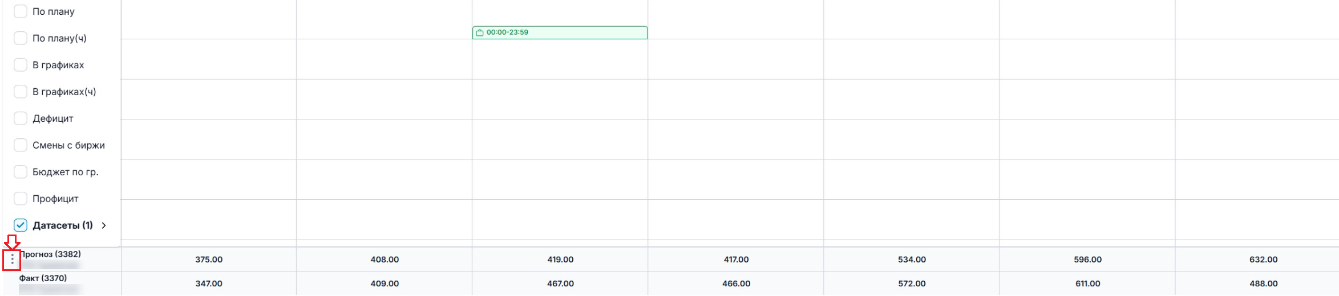This screenshot has height=296, width=1339.
Task: Click the Факт cell with value 572.00
Action: 912,283
